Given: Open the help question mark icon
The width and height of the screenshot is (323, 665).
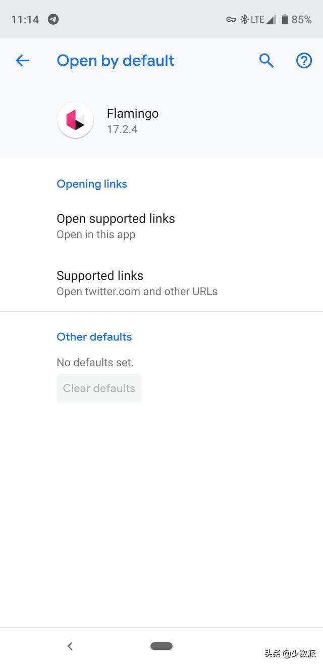Looking at the screenshot, I should 304,61.
